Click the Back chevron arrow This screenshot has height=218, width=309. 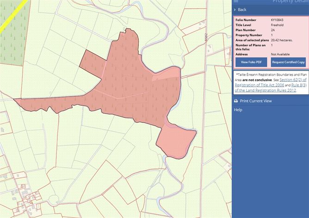point(235,10)
